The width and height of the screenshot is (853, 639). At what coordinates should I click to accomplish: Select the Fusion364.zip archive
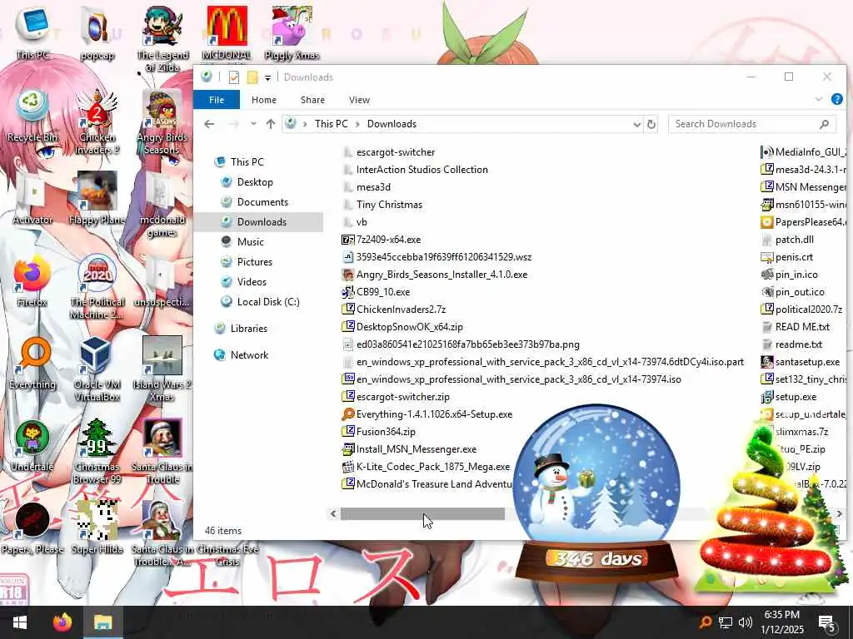coord(386,432)
